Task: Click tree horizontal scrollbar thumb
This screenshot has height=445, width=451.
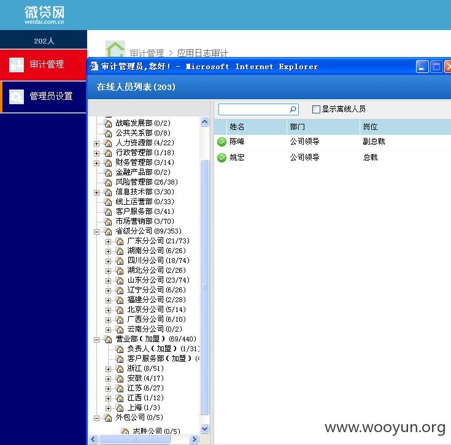Action: 134,439
